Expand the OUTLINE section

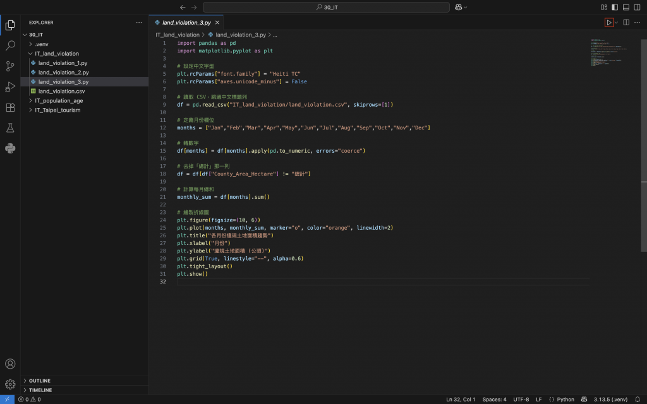click(x=39, y=381)
